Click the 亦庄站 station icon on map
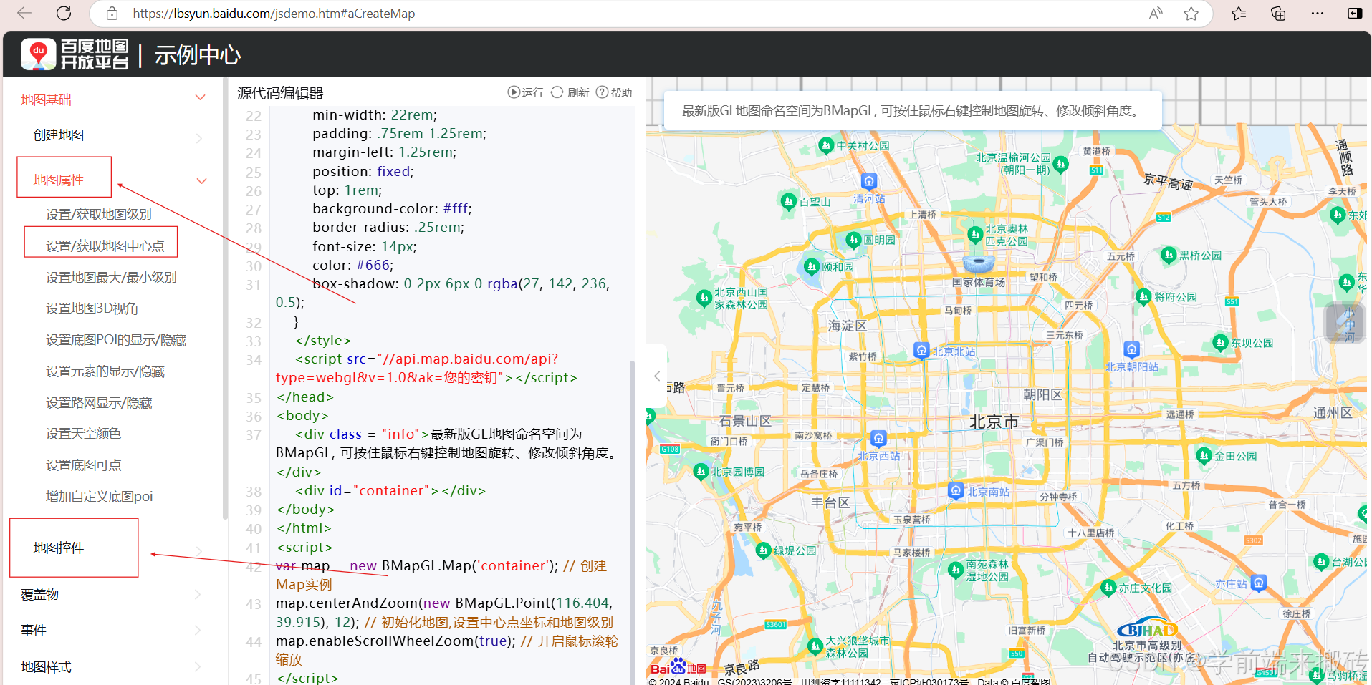Viewport: 1372px width, 685px height. coord(1259,583)
